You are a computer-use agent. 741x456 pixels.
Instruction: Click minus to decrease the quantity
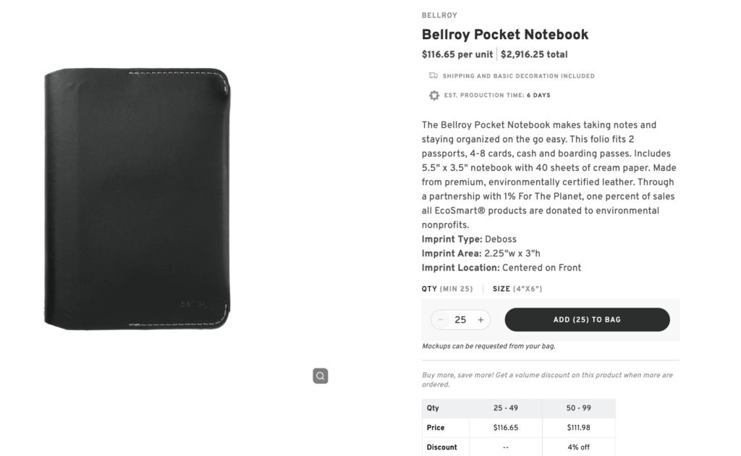tap(441, 319)
